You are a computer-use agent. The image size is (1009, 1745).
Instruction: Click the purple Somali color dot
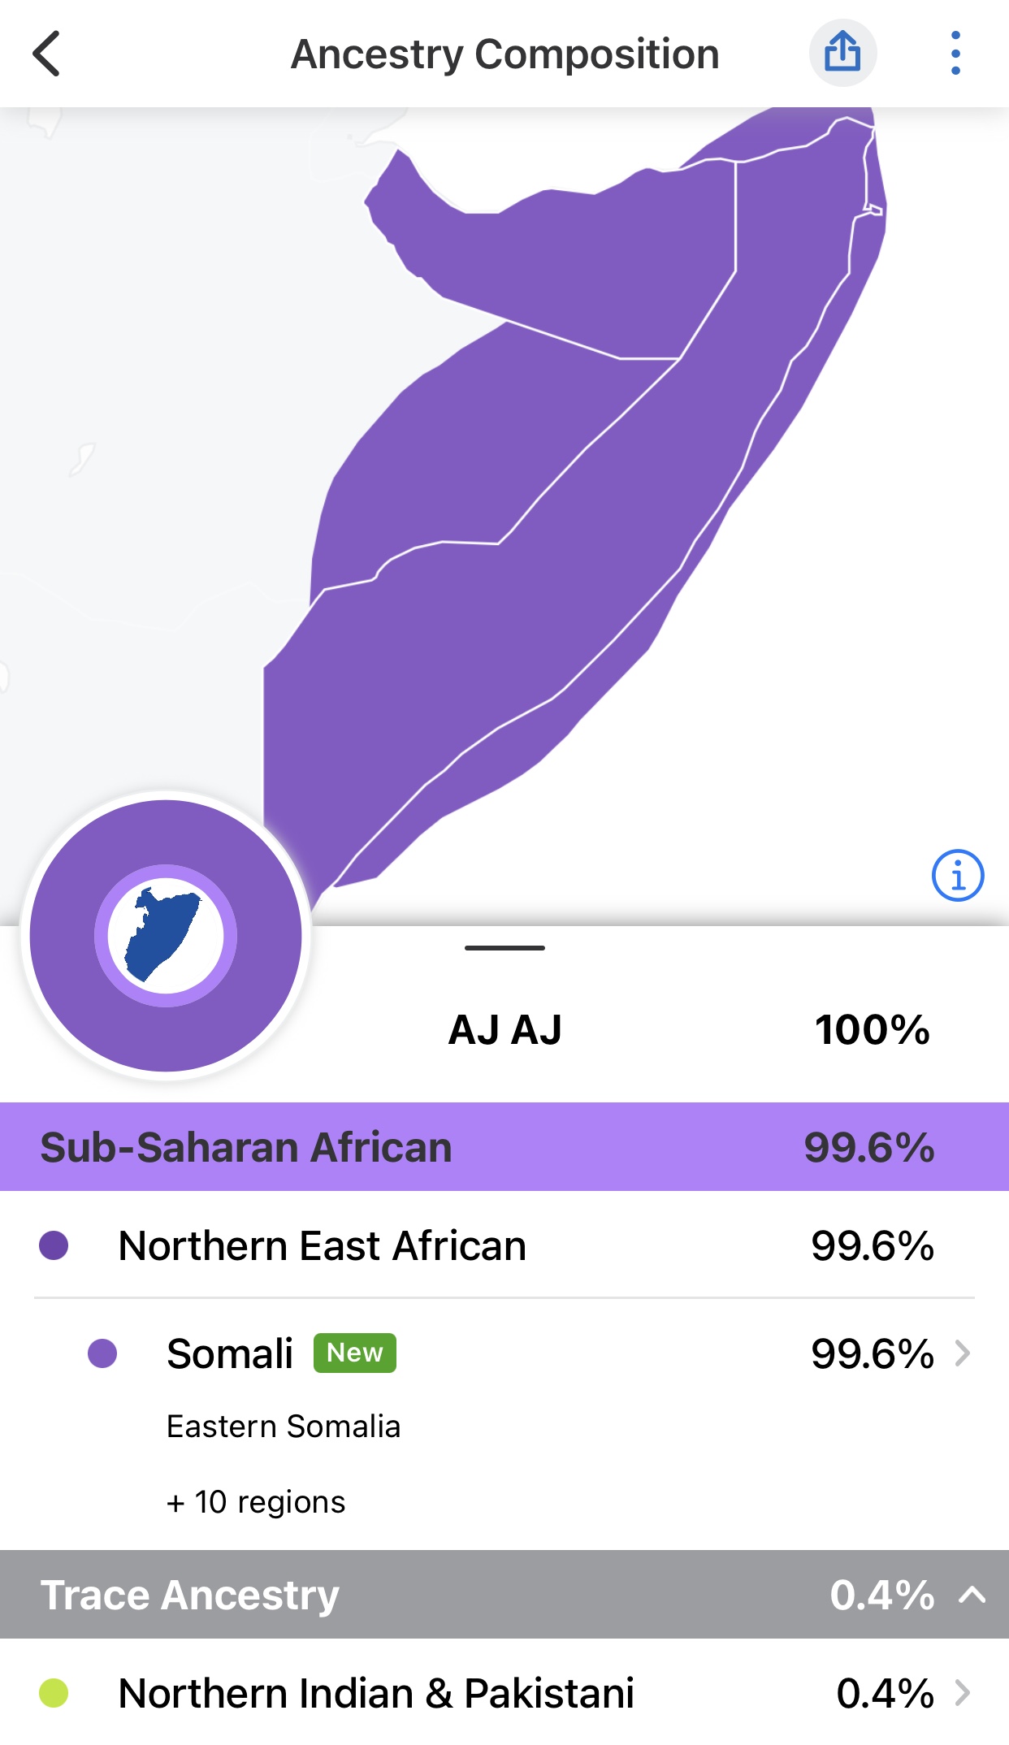[x=102, y=1353]
